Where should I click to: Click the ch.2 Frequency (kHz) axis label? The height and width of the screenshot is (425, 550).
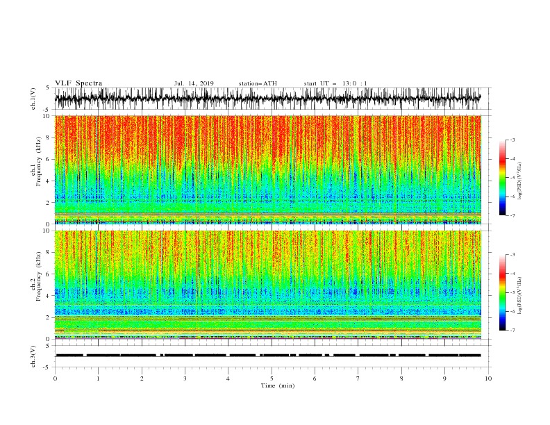(37, 276)
